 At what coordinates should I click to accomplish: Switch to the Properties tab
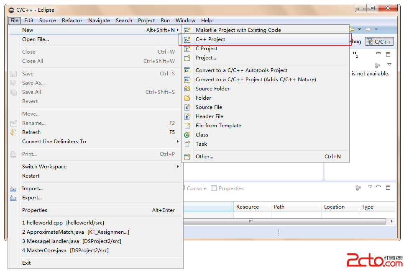coord(227,188)
